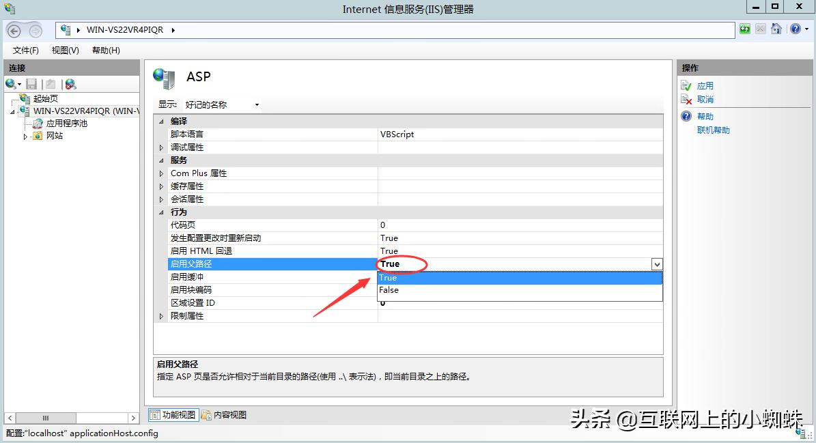Open the 文件(F) menu
Screen dimensions: 816x443
pyautogui.click(x=25, y=50)
